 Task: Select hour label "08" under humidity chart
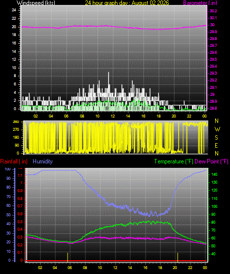85,268
